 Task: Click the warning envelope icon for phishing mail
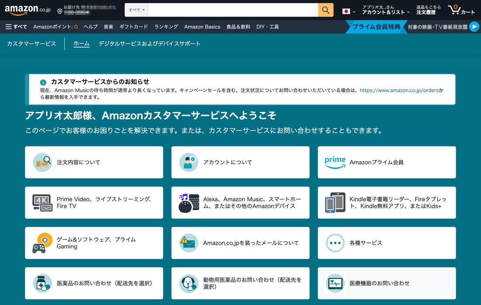[x=188, y=243]
